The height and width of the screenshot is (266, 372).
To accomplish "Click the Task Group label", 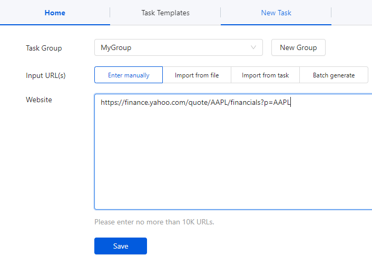I will tap(44, 48).
